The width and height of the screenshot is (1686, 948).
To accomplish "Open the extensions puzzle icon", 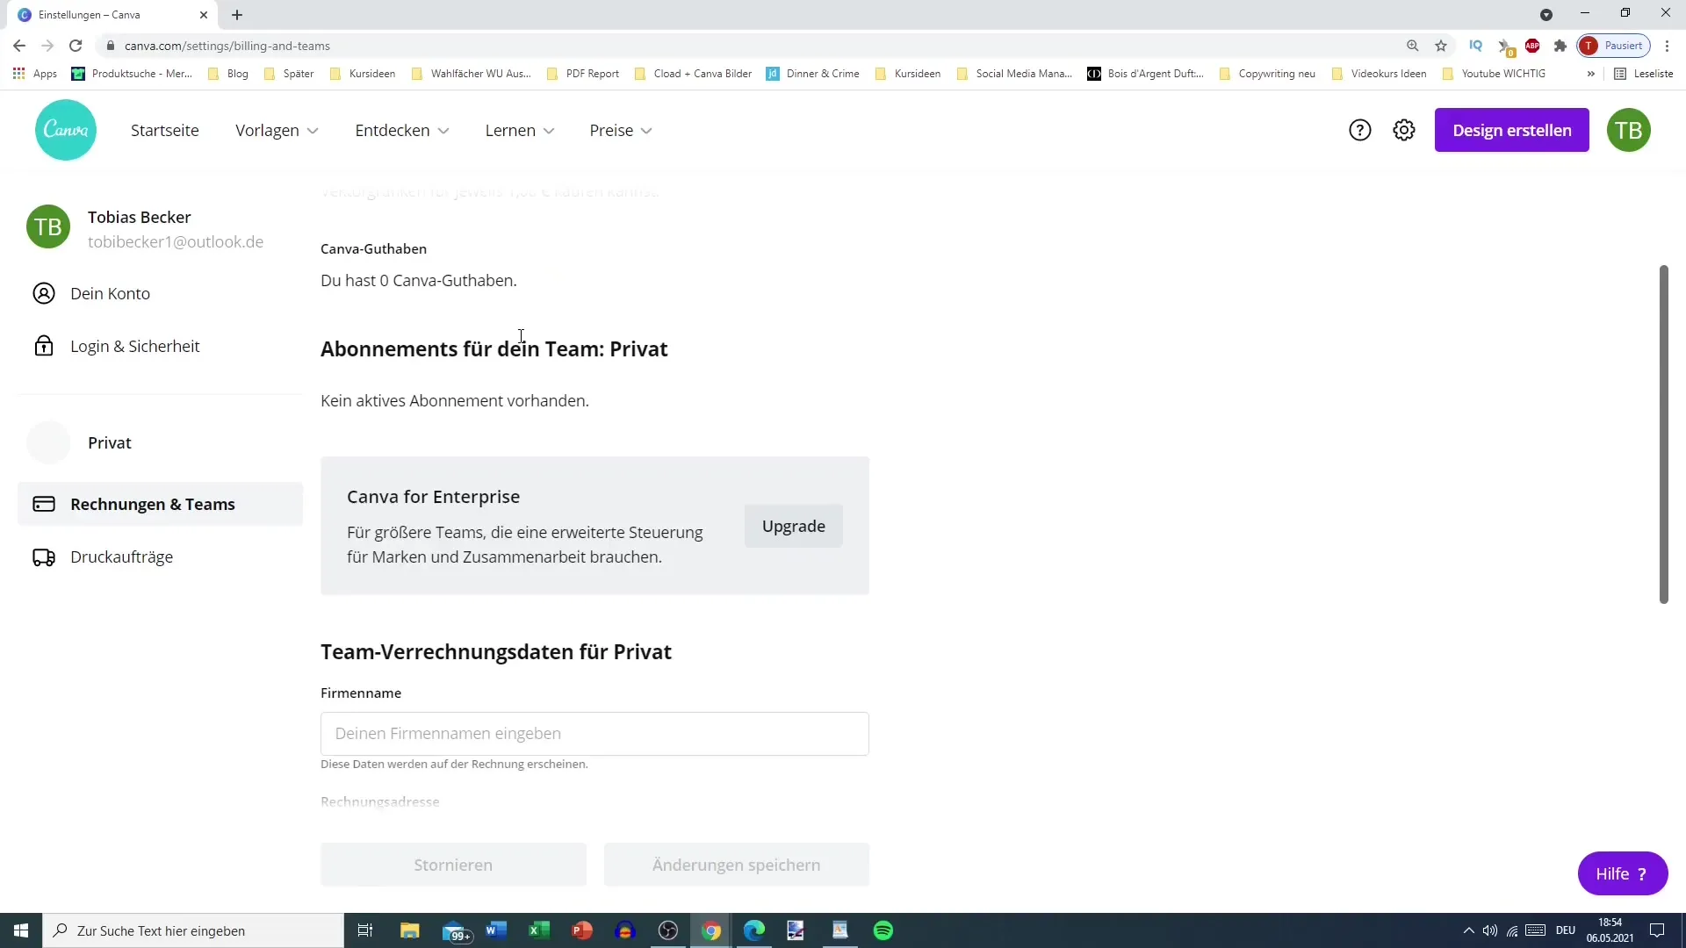I will (1560, 46).
